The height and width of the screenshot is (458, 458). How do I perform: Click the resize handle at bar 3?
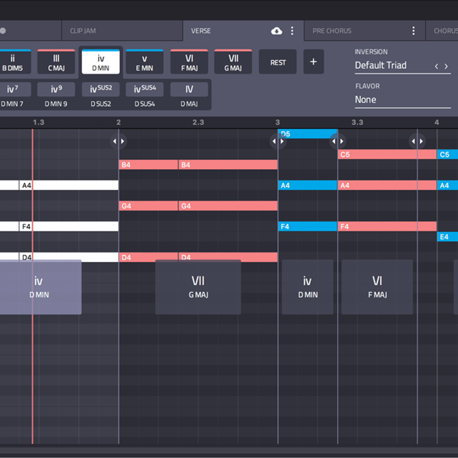click(x=278, y=141)
